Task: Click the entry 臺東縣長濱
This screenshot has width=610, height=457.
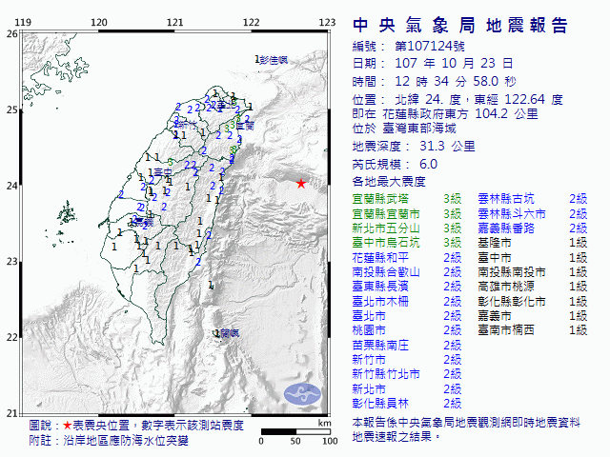Action: 380,287
